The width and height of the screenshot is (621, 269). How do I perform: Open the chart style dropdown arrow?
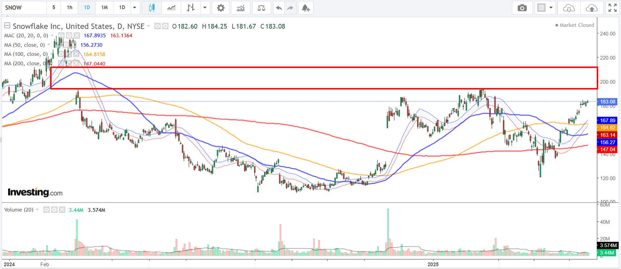tap(205, 8)
